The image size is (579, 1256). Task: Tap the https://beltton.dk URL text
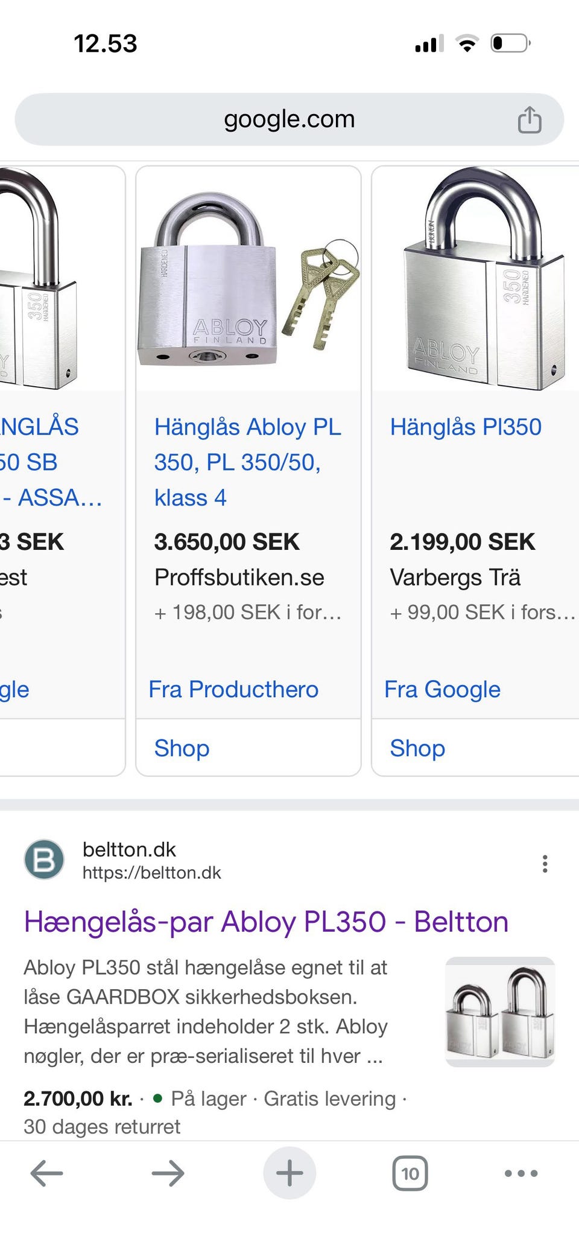[152, 873]
